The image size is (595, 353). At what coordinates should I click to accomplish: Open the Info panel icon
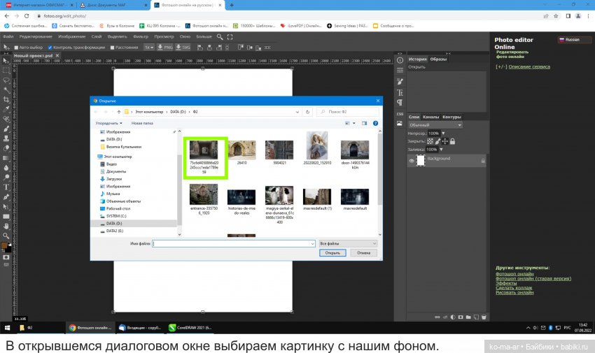coord(400,59)
